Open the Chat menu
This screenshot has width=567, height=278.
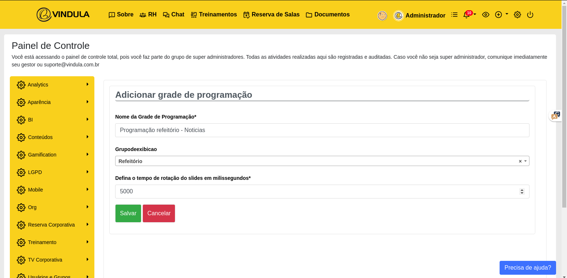point(173,15)
